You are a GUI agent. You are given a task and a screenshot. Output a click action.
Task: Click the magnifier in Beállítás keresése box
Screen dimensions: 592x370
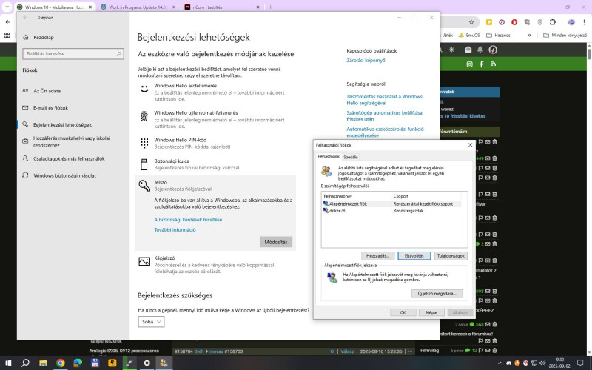pyautogui.click(x=119, y=54)
